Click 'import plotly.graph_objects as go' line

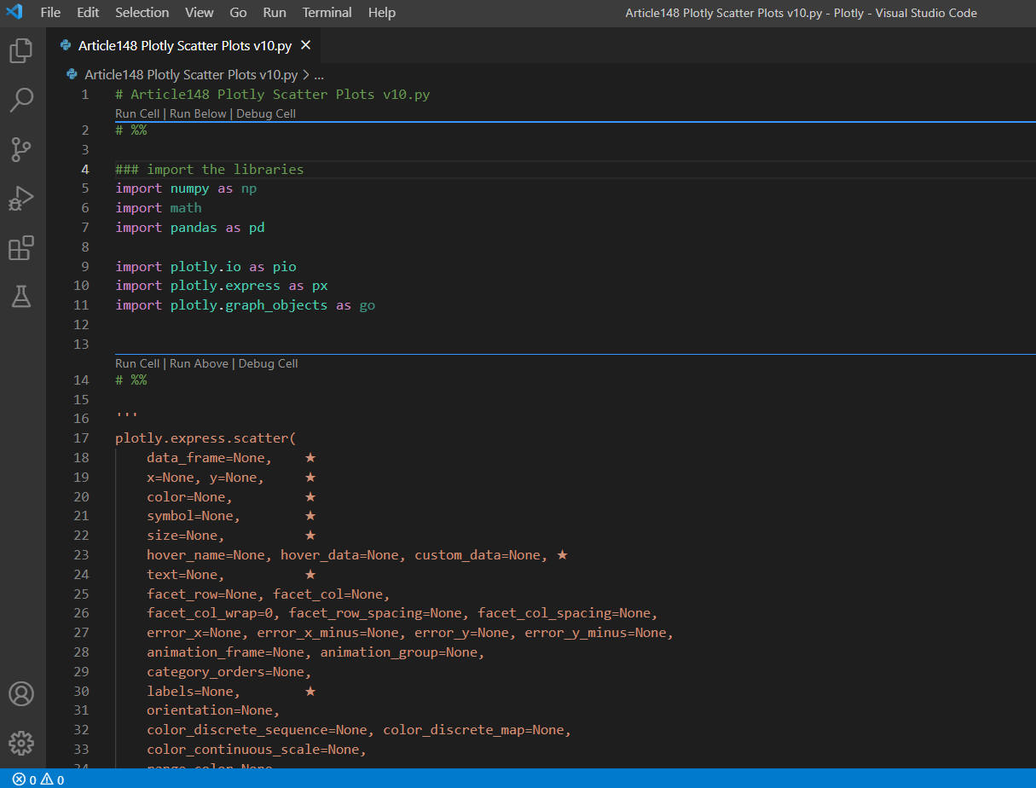[x=246, y=305]
